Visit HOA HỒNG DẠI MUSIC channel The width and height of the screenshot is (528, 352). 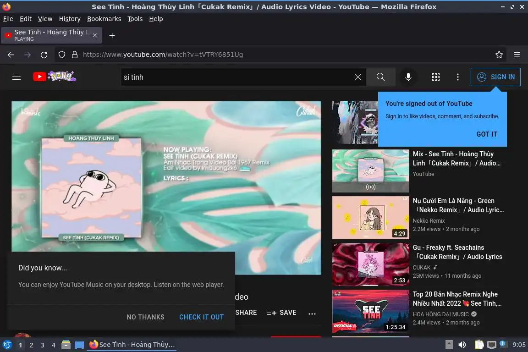point(440,314)
